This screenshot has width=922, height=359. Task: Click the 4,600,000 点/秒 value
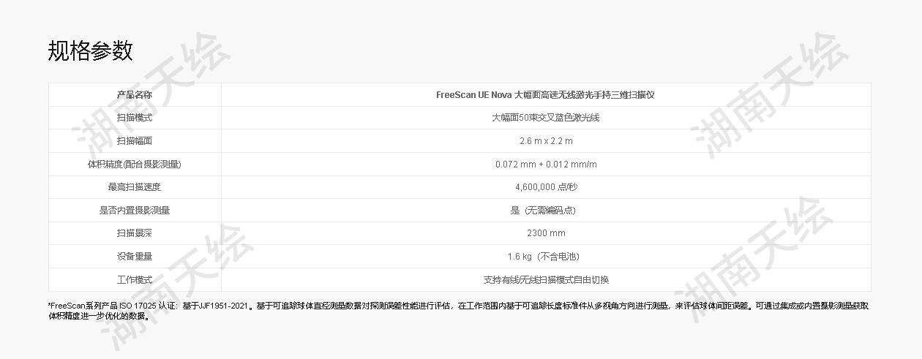pyautogui.click(x=546, y=187)
